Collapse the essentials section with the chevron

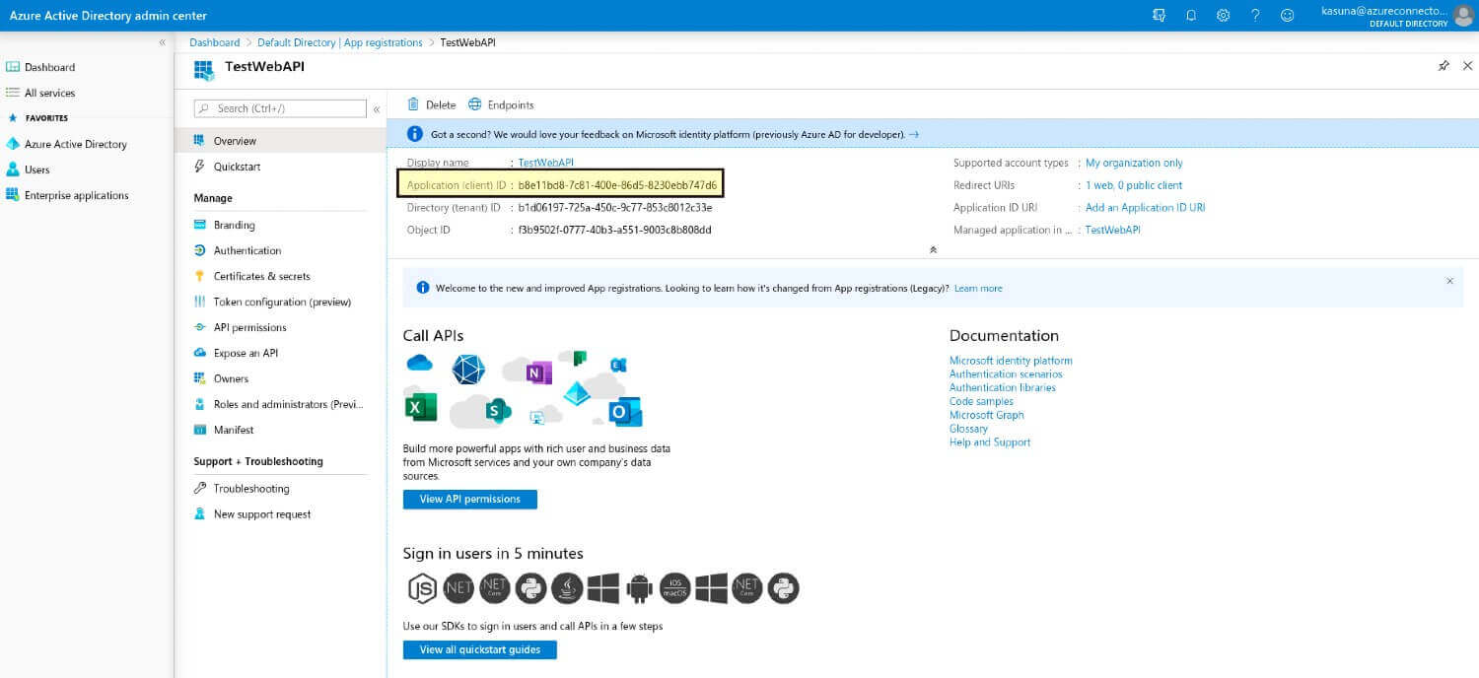click(933, 250)
